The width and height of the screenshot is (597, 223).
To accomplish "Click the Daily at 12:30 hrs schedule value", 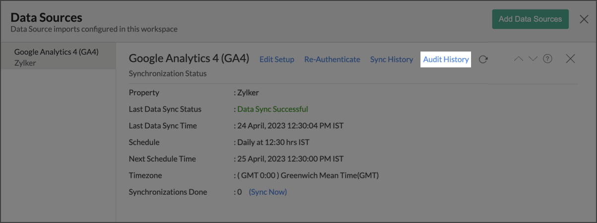I will tap(273, 142).
